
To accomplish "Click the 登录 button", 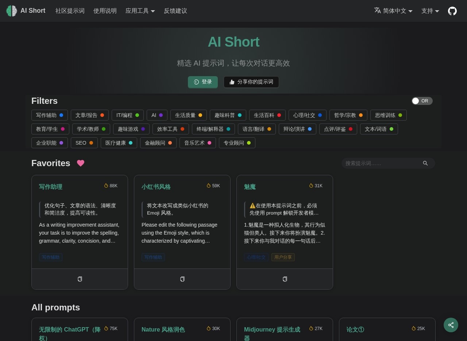I will point(203,82).
